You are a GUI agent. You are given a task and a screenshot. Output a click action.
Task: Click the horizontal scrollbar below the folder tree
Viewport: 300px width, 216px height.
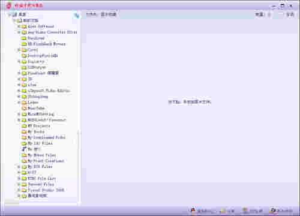click(40, 203)
